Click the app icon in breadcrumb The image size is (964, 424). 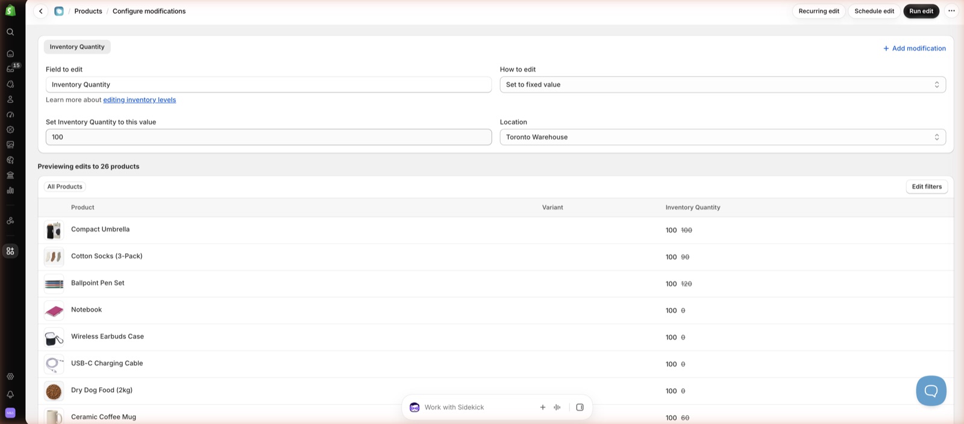click(x=59, y=11)
